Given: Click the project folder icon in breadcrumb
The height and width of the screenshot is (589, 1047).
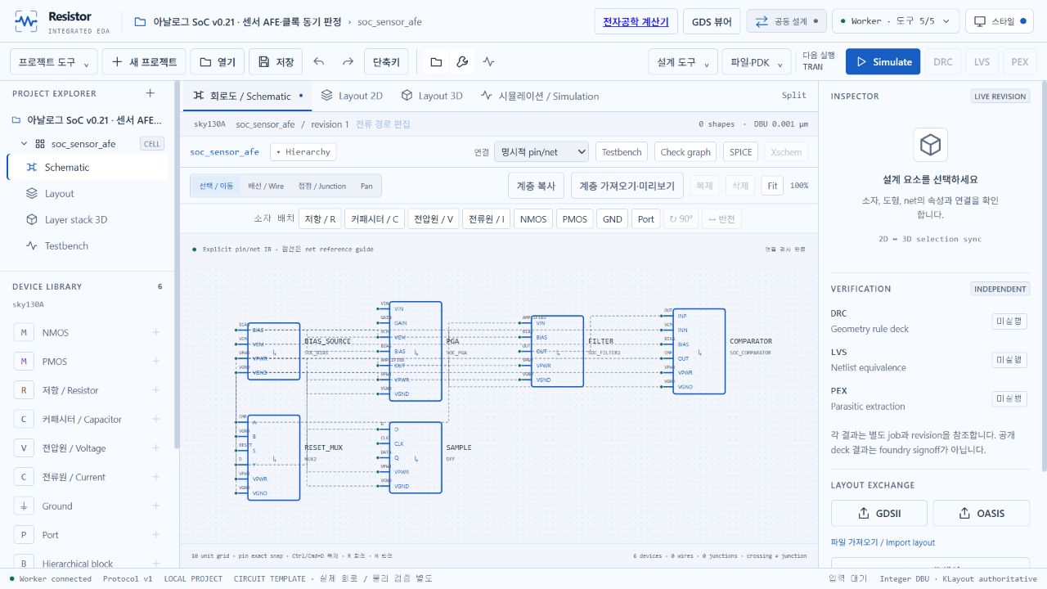Looking at the screenshot, I should (140, 22).
